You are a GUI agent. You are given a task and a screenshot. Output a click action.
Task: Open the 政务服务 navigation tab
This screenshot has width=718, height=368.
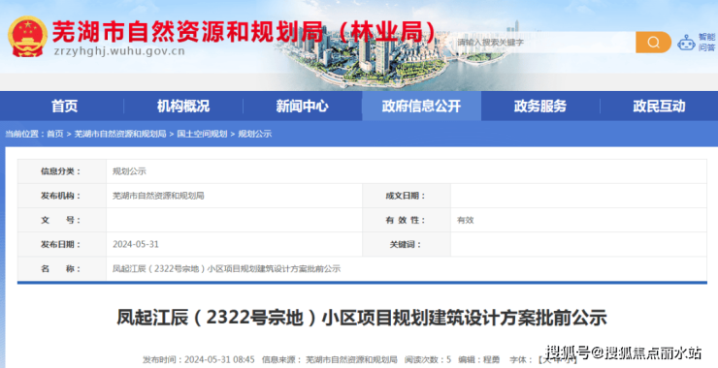pyautogui.click(x=540, y=107)
